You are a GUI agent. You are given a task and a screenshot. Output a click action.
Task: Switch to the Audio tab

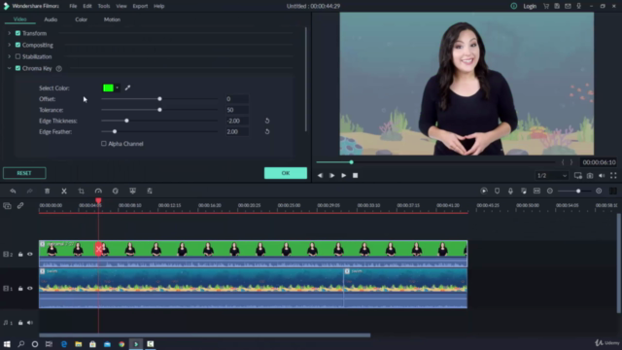click(51, 19)
